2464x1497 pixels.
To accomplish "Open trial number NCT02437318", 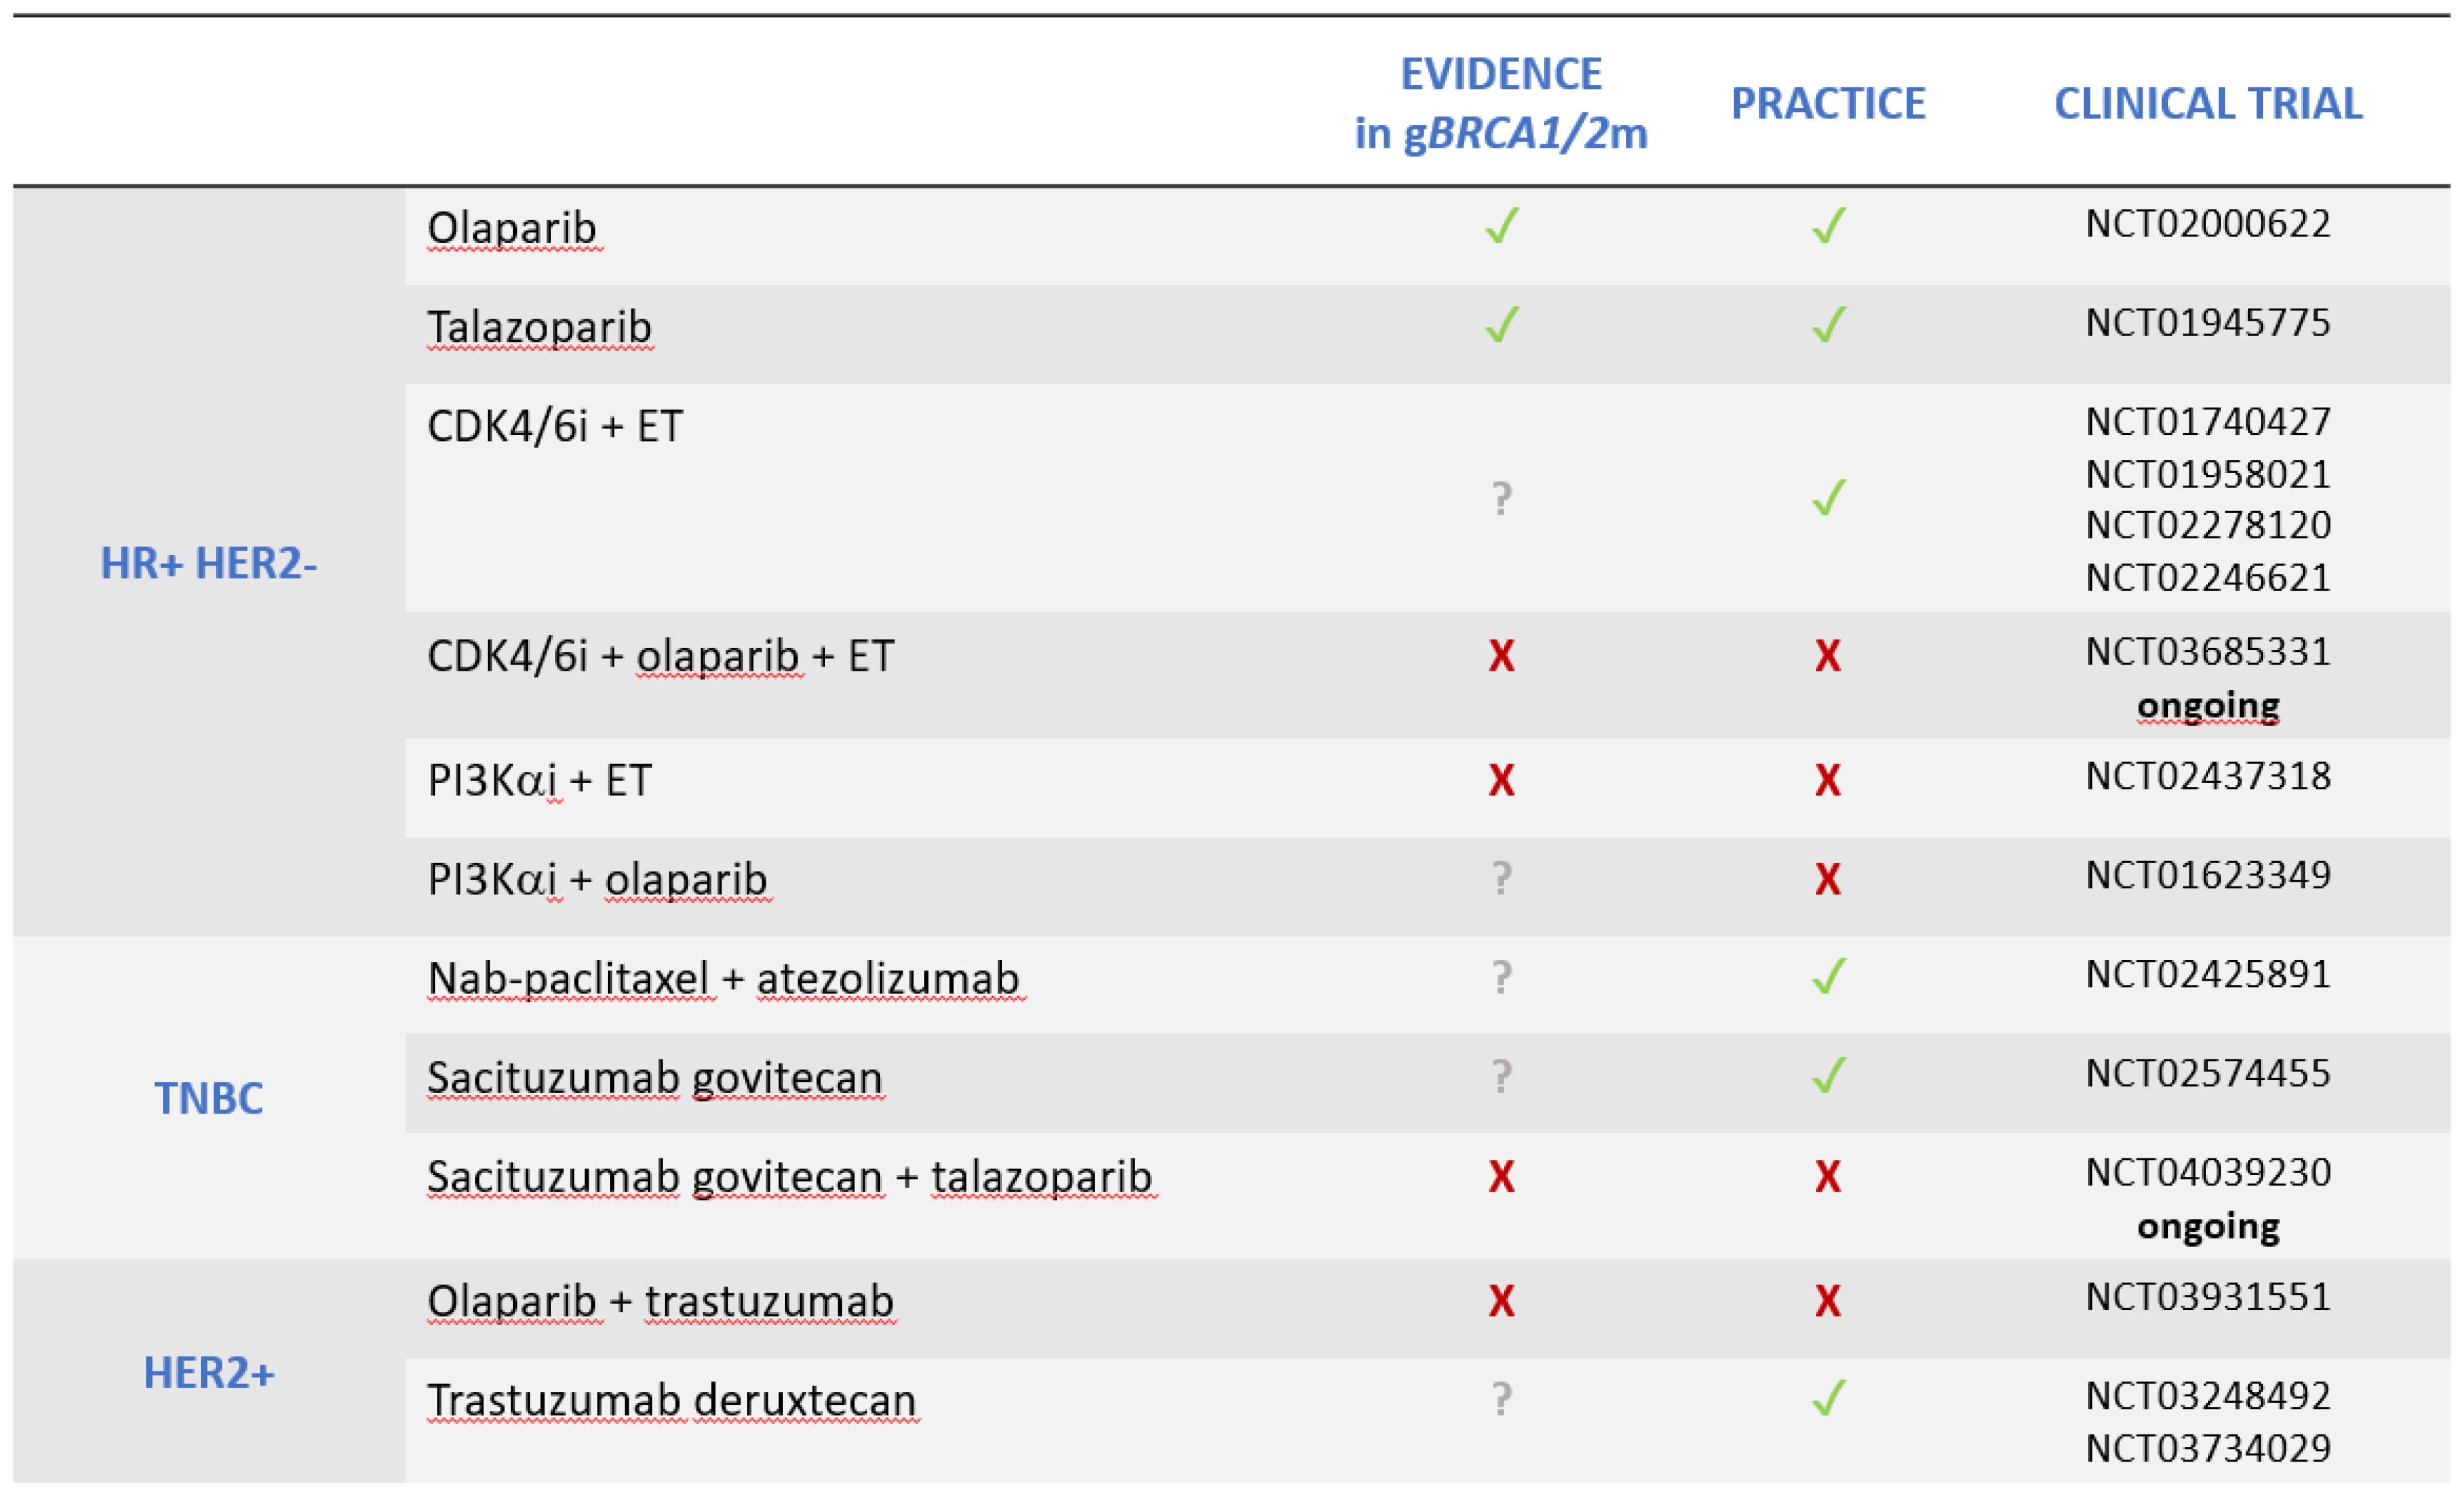I will click(x=2208, y=777).
